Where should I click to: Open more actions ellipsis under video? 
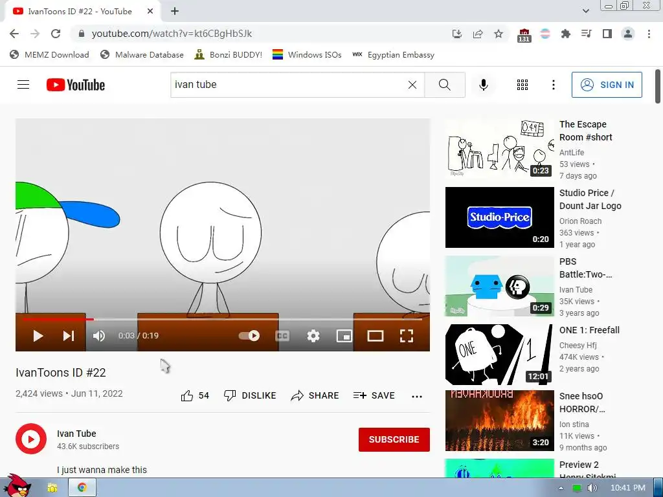point(417,397)
